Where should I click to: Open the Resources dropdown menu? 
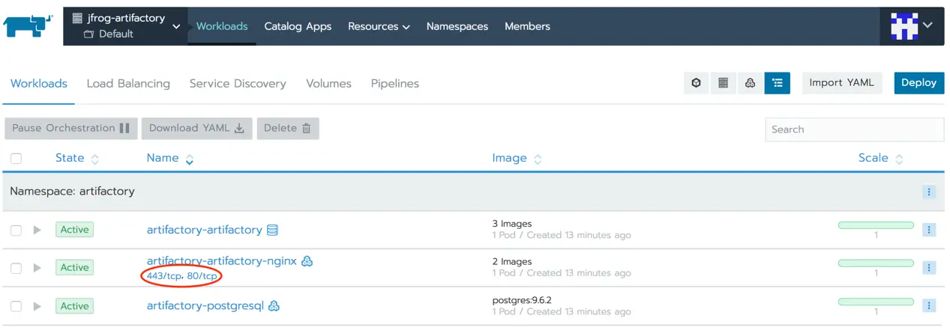(379, 26)
